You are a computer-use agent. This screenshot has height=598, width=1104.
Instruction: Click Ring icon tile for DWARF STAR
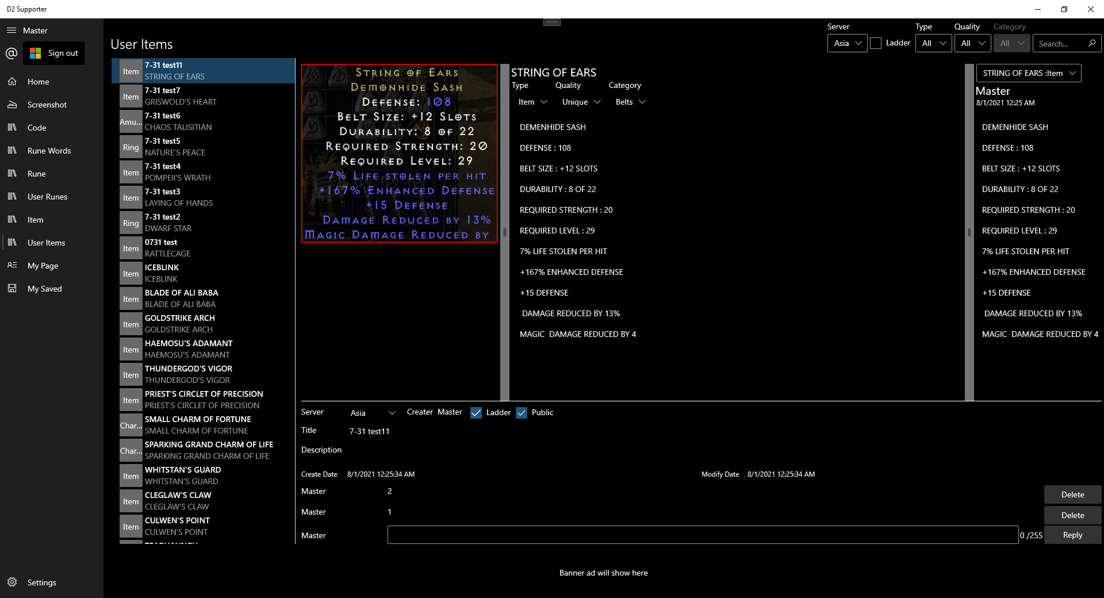pos(131,223)
